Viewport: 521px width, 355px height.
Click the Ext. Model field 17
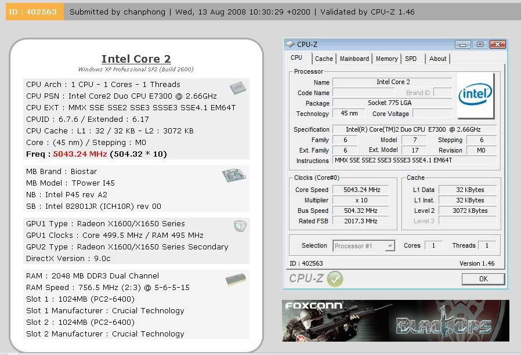coord(415,150)
